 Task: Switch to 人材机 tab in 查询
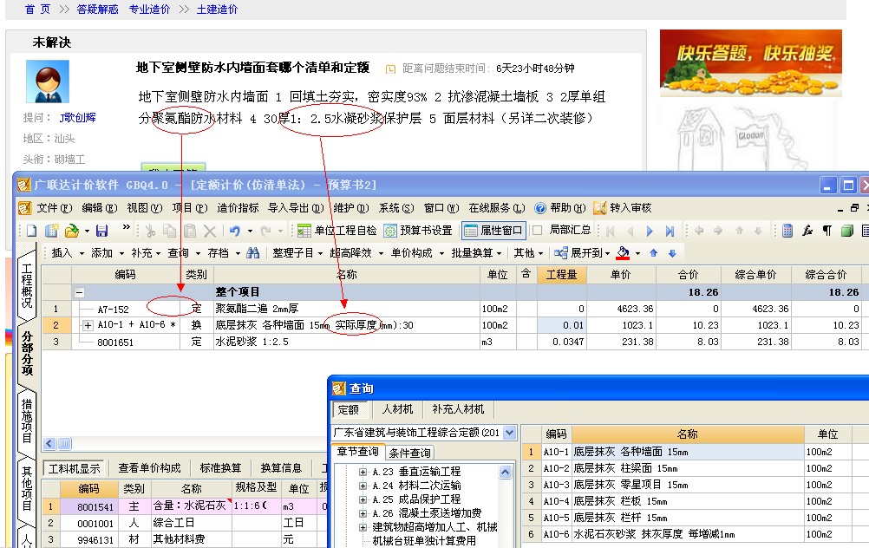397,409
